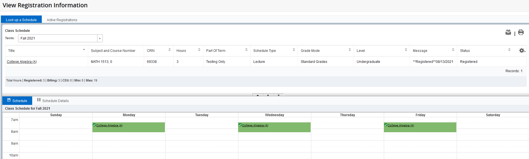Viewport: 529px width, 159px height.
Task: Reset panel split using center dot button
Action: click(268, 95)
